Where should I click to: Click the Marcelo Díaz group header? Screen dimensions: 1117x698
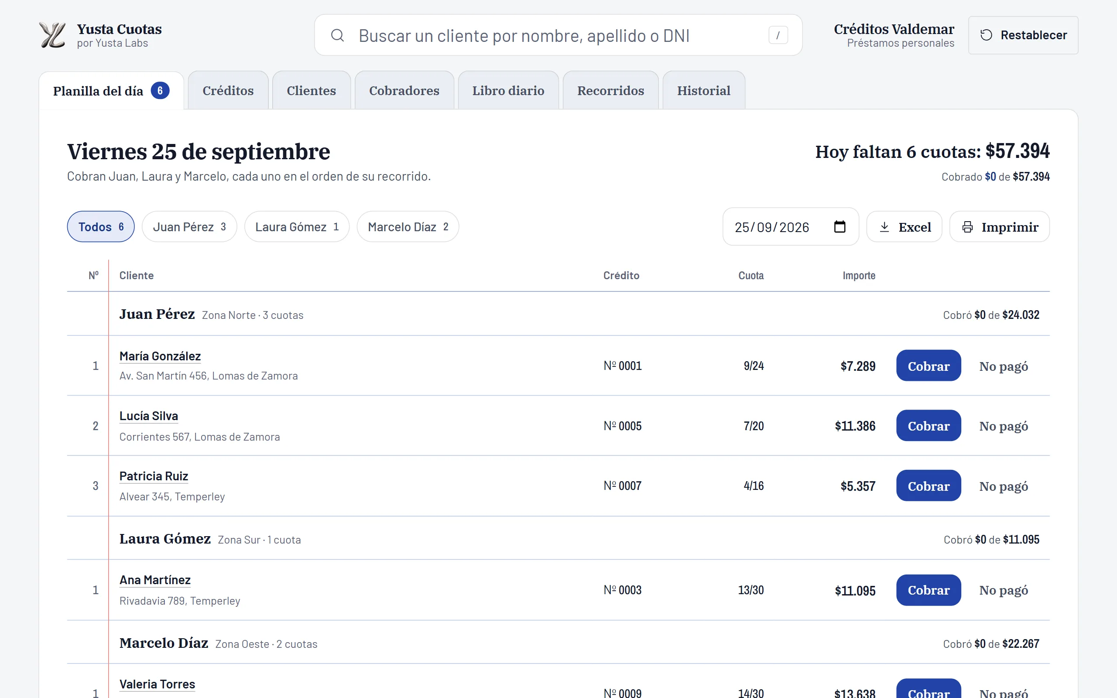pyautogui.click(x=558, y=643)
